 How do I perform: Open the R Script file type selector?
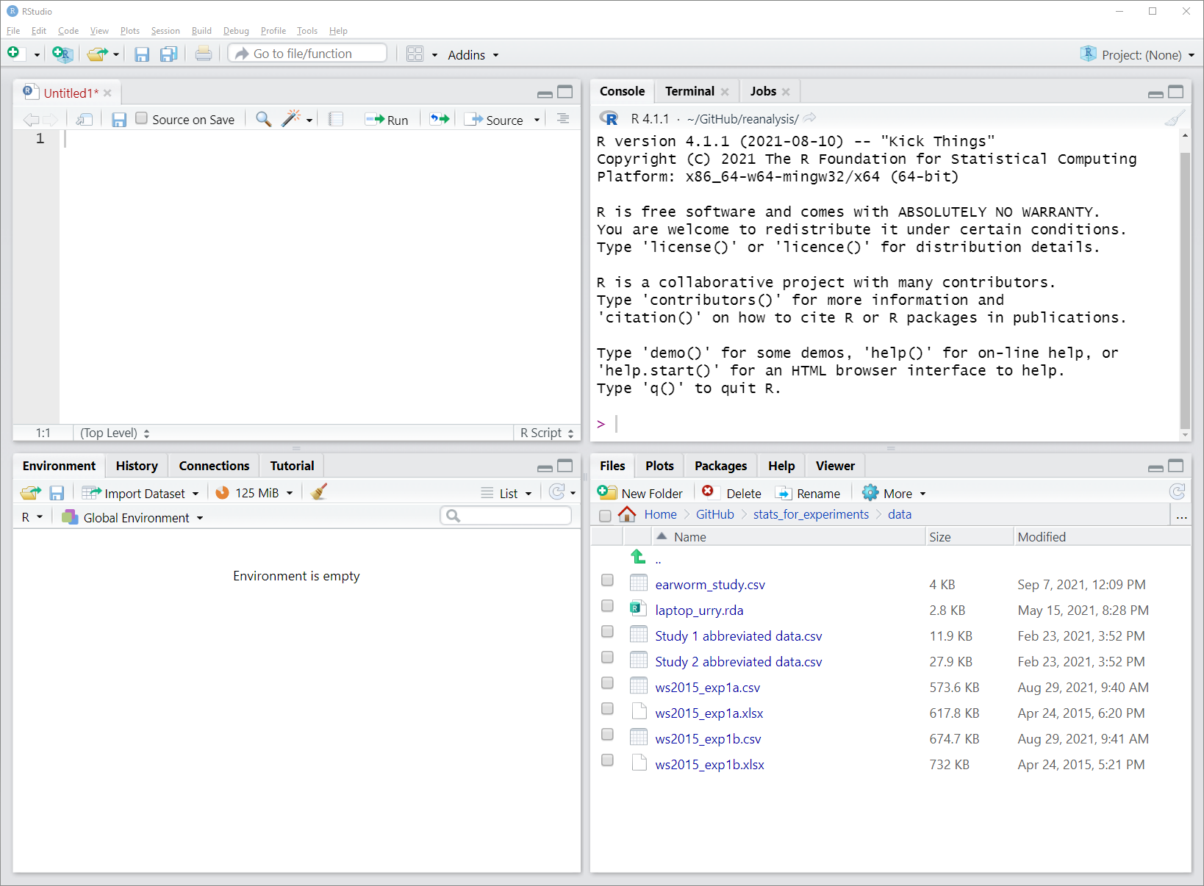pyautogui.click(x=546, y=433)
